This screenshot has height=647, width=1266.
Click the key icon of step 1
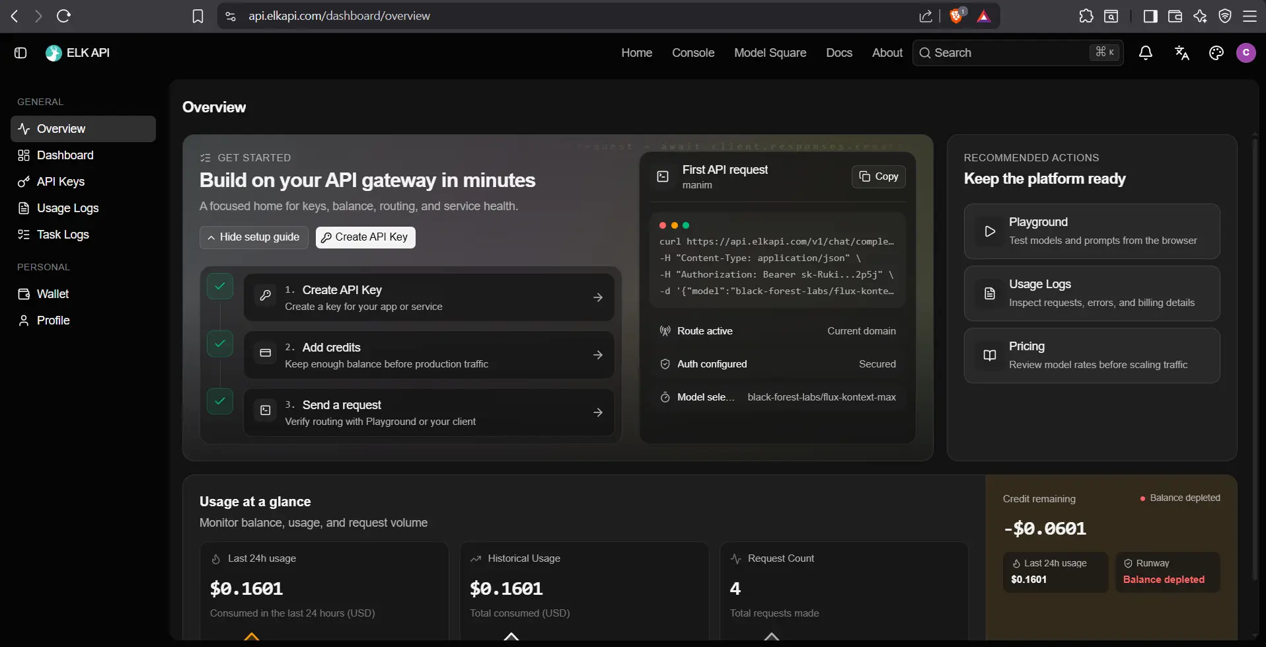[266, 295]
